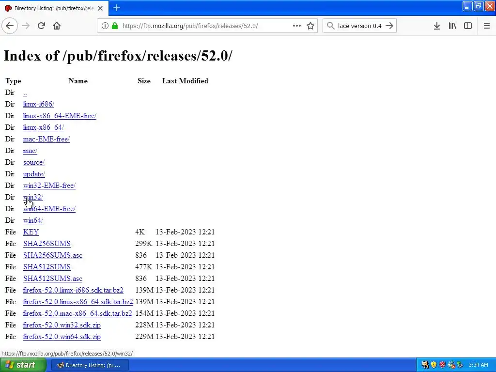The width and height of the screenshot is (496, 372).
Task: Click the 299K size value
Action: pyautogui.click(x=143, y=244)
